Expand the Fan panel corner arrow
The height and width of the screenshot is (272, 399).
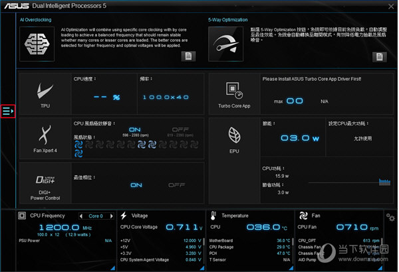380,267
